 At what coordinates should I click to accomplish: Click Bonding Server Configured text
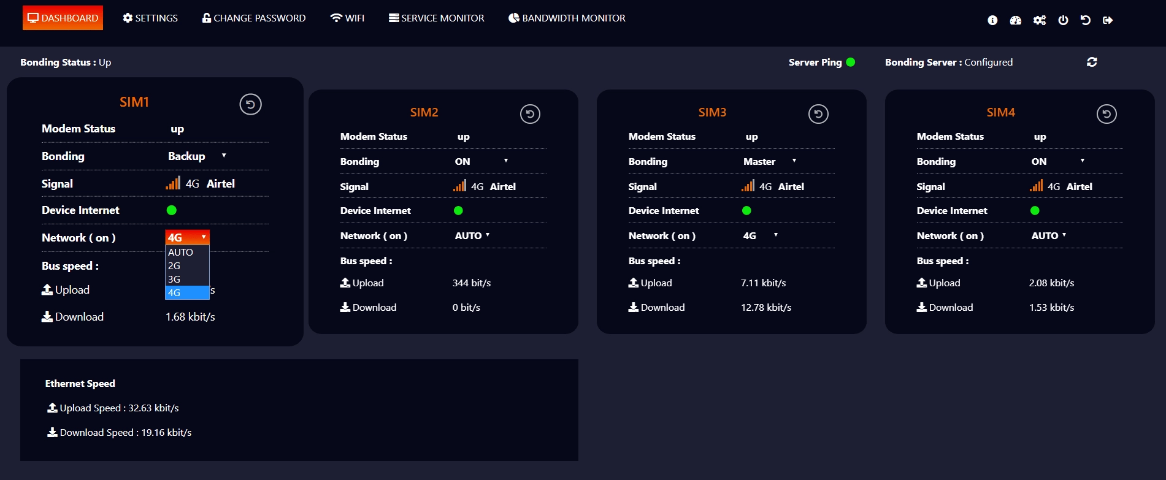[x=949, y=62]
